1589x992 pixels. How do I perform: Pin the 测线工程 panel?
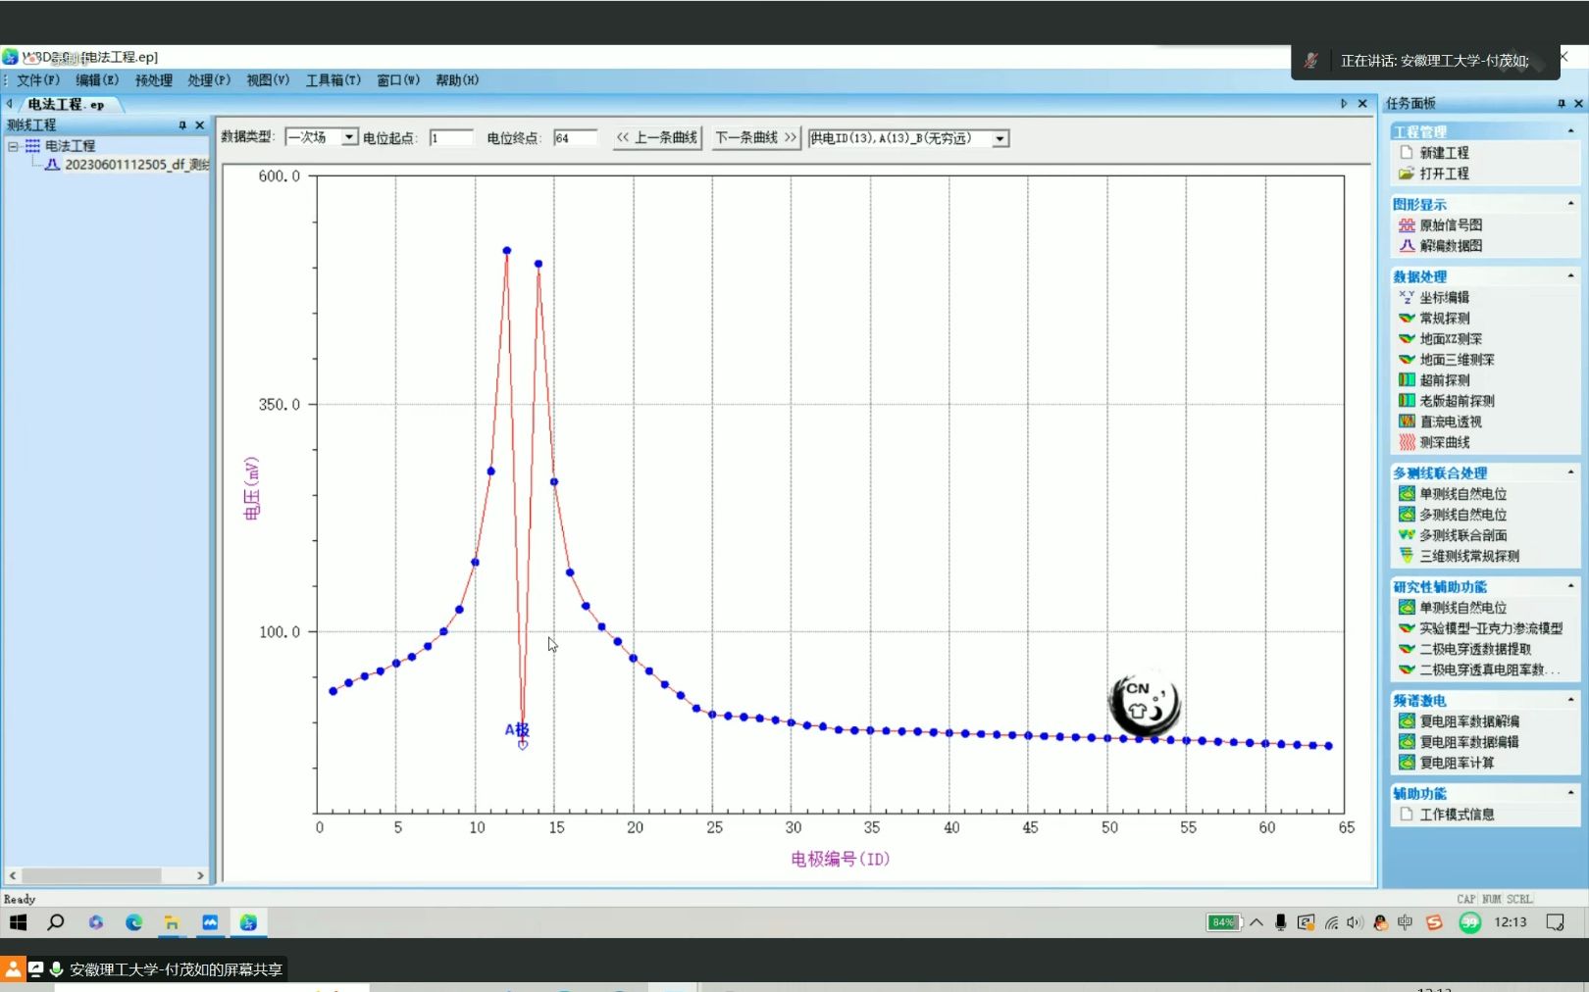click(182, 125)
